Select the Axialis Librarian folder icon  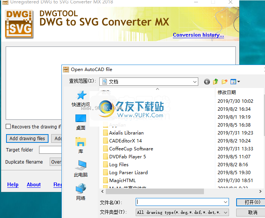click(x=105, y=133)
